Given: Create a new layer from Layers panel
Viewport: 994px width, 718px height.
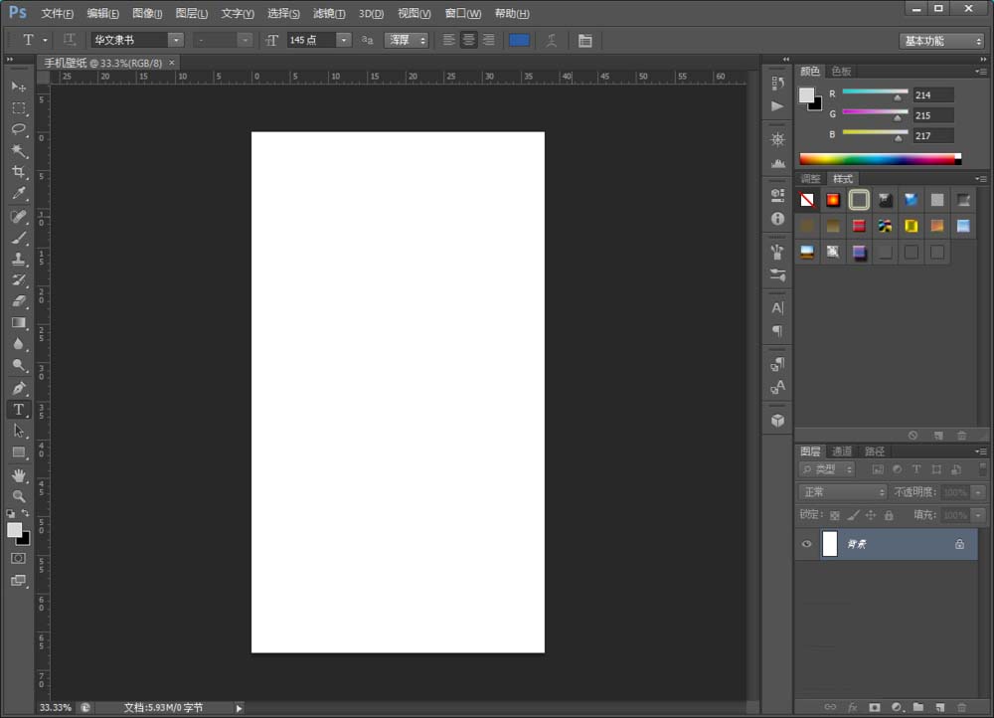Looking at the screenshot, I should tap(939, 707).
